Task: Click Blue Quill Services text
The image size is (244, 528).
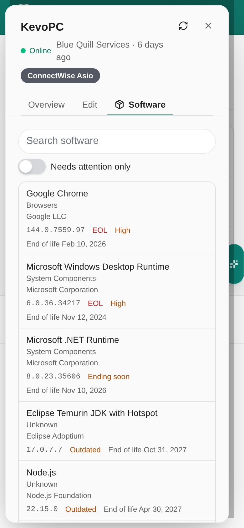Action: [93, 45]
